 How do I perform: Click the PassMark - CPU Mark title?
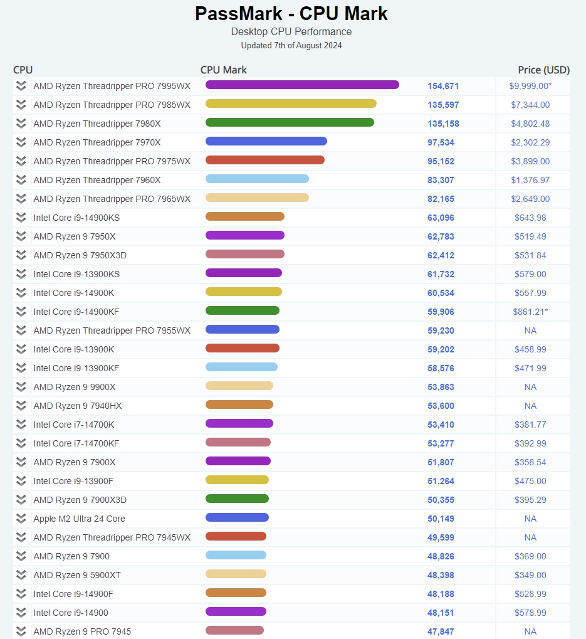point(291,13)
